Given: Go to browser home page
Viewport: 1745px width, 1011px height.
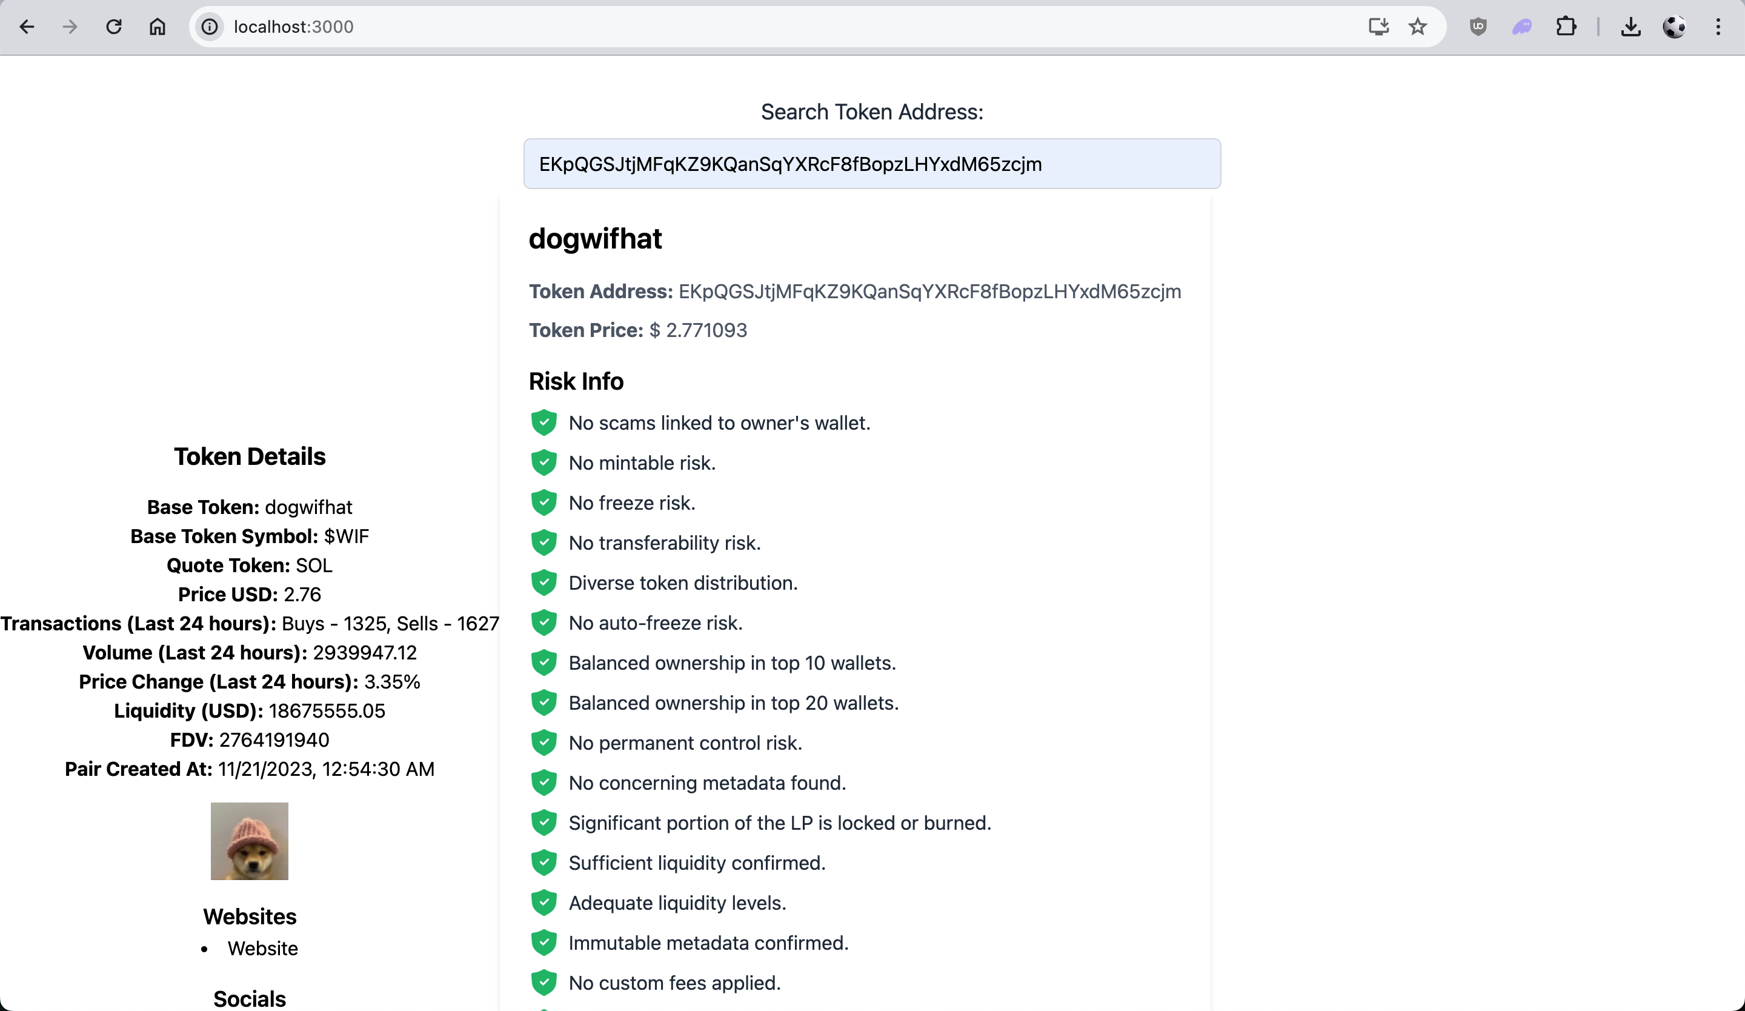Looking at the screenshot, I should pyautogui.click(x=157, y=27).
